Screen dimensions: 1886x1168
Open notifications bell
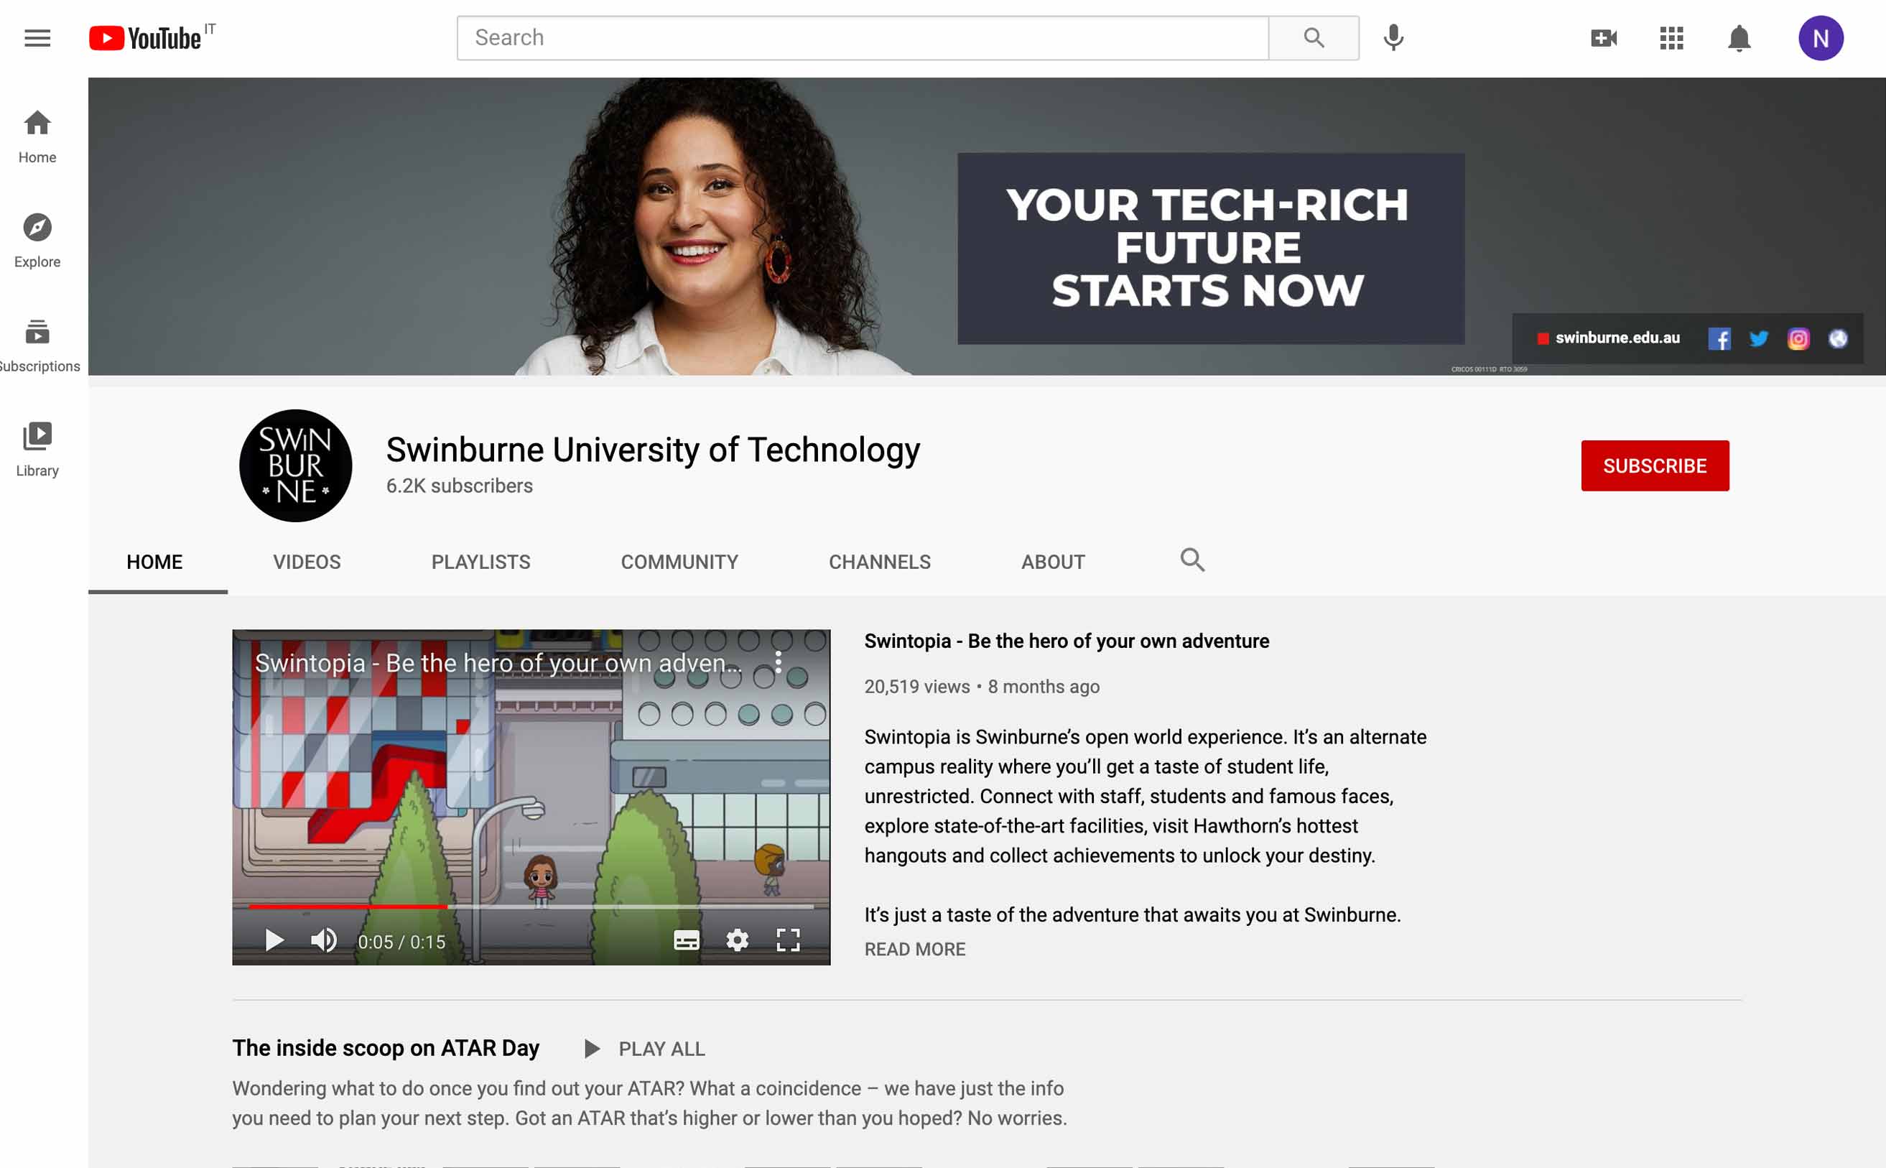coord(1739,38)
